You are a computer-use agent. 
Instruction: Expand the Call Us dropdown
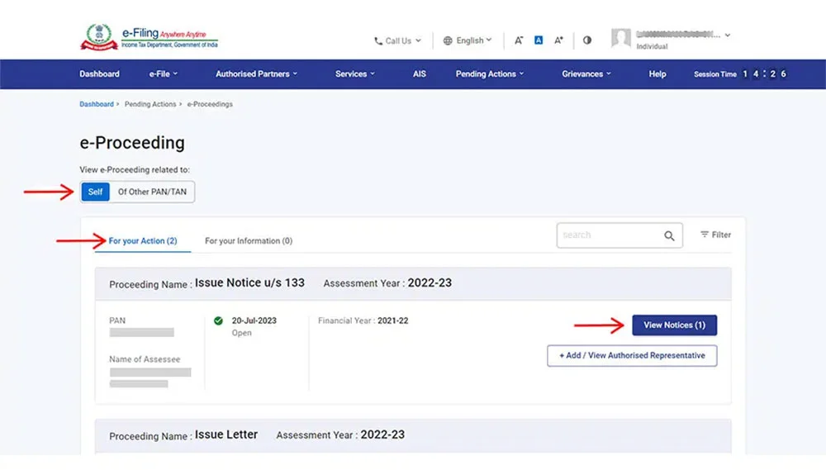[x=397, y=40]
